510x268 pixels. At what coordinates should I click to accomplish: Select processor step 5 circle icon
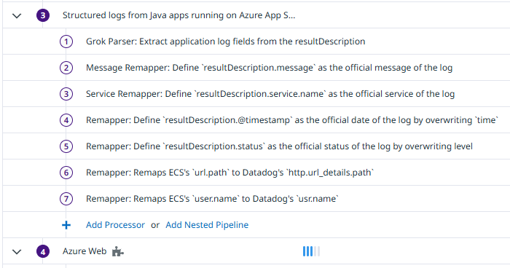pyautogui.click(x=66, y=146)
